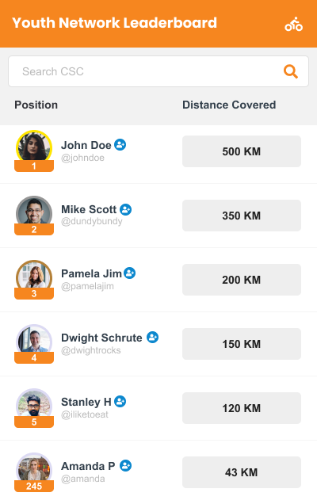
Task: Tap add-friend icon next to Amanda P
Action: tap(126, 465)
